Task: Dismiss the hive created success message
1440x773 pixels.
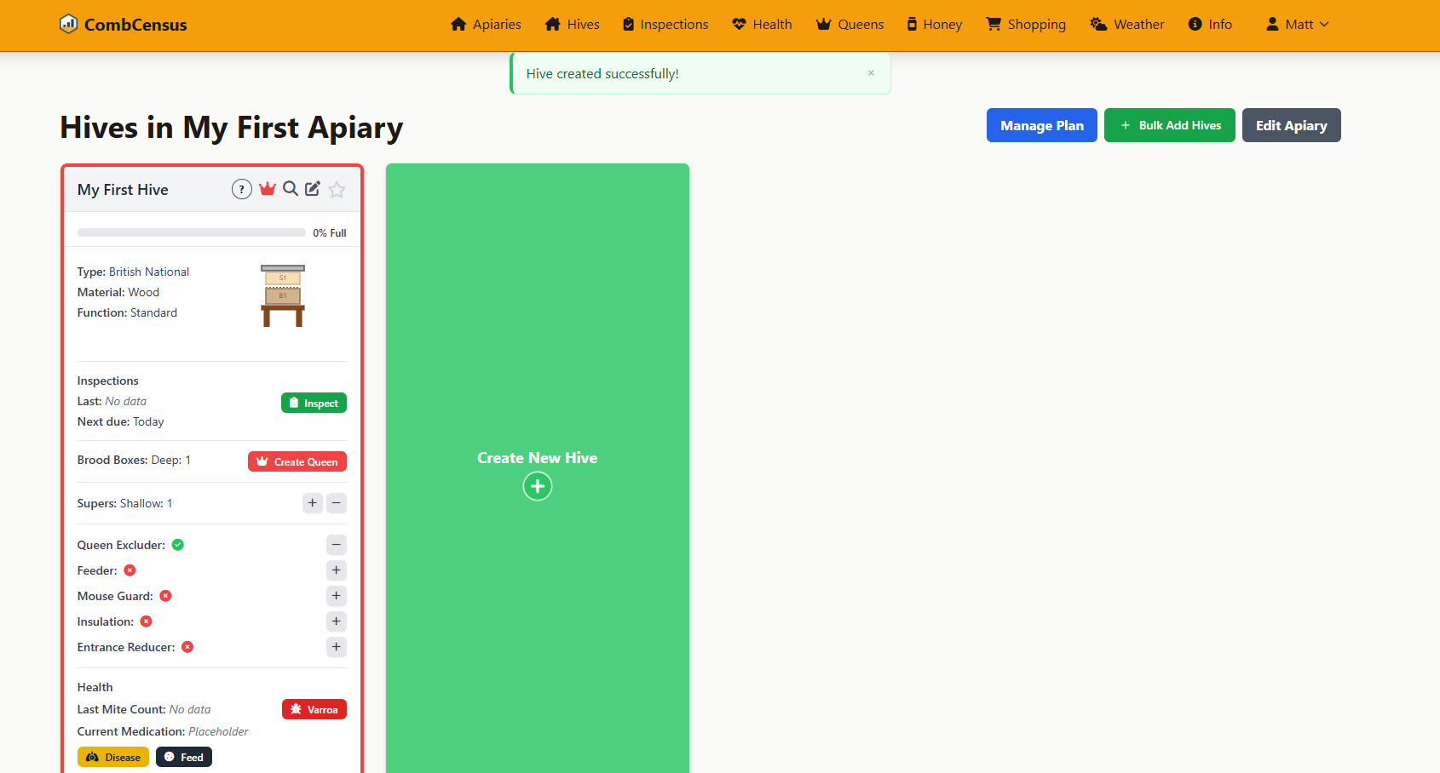Action: coord(871,72)
